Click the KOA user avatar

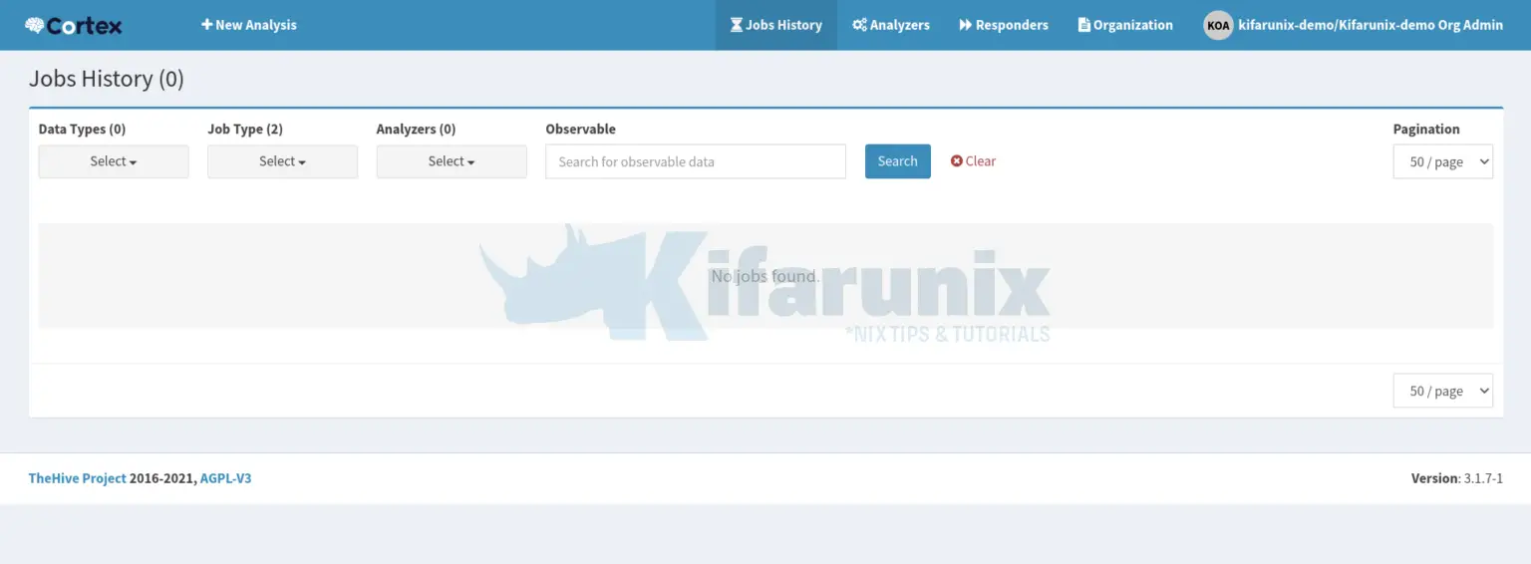tap(1218, 26)
